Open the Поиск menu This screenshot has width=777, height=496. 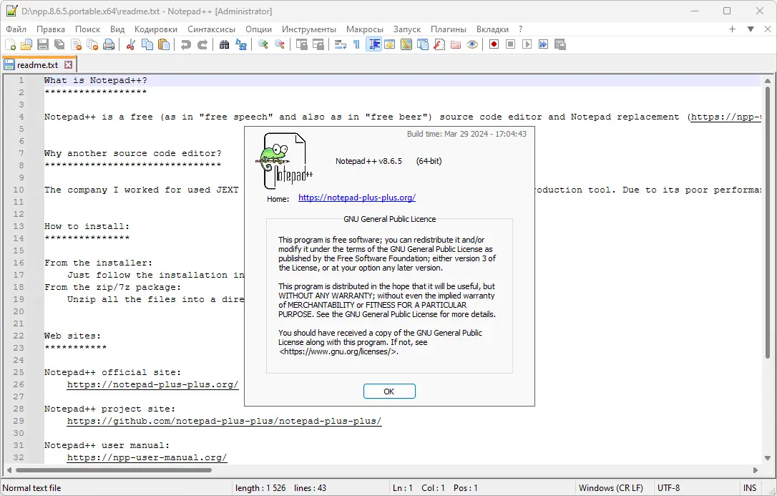[x=88, y=29]
